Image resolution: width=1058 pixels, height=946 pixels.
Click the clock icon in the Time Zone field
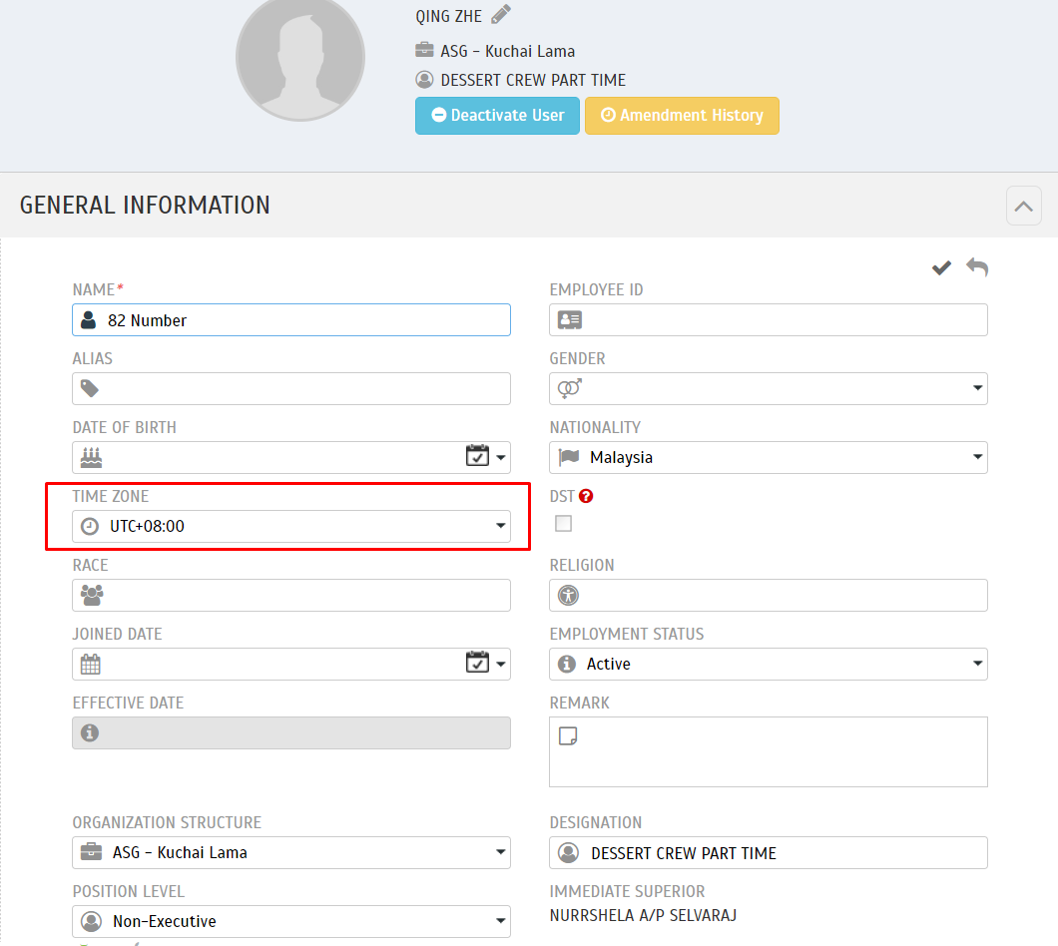91,525
